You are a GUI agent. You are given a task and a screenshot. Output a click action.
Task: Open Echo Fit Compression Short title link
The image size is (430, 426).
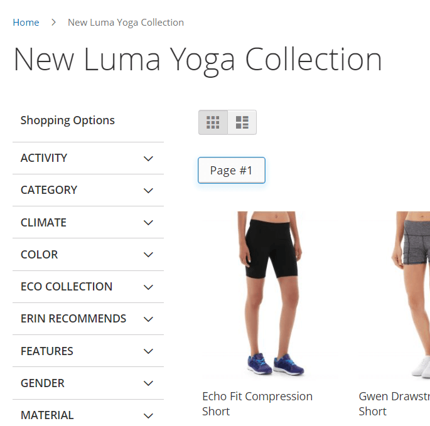coord(257,404)
